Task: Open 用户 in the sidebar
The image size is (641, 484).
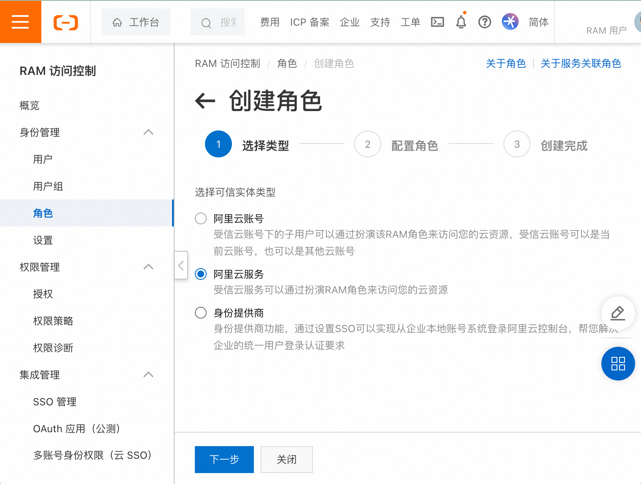Action: tap(43, 159)
